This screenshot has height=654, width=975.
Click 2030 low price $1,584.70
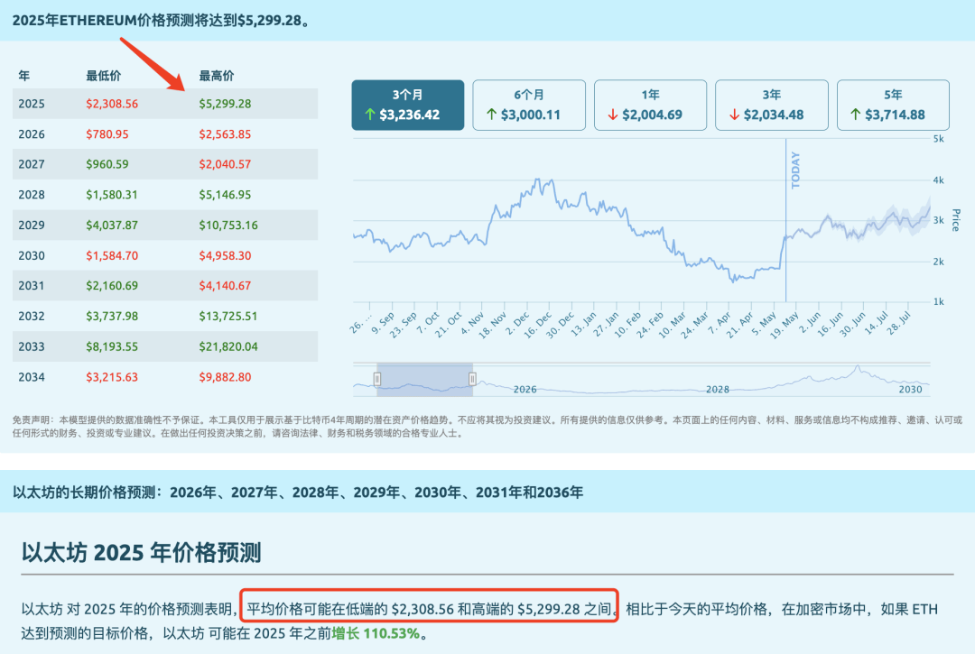click(112, 256)
